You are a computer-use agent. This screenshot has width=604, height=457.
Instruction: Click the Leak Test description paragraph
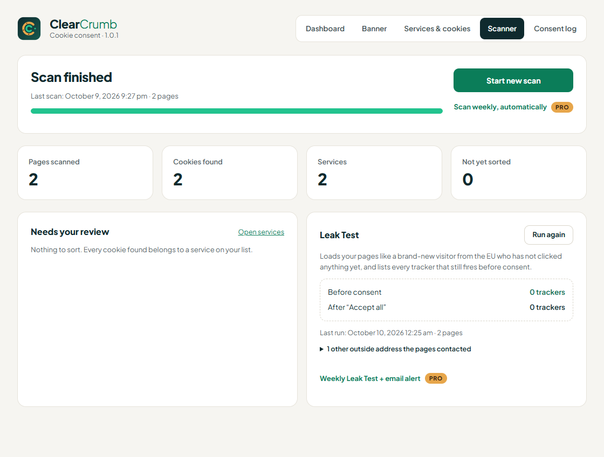pyautogui.click(x=441, y=261)
